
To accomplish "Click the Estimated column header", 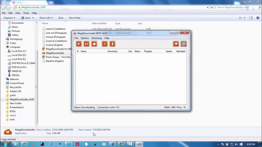I will [181, 51].
